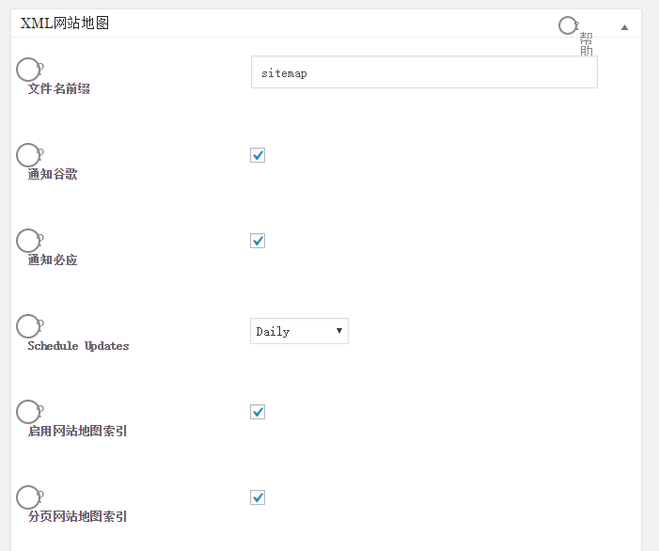Open help icon for 通知谷歌 option
This screenshot has height=551, width=659.
click(x=28, y=154)
